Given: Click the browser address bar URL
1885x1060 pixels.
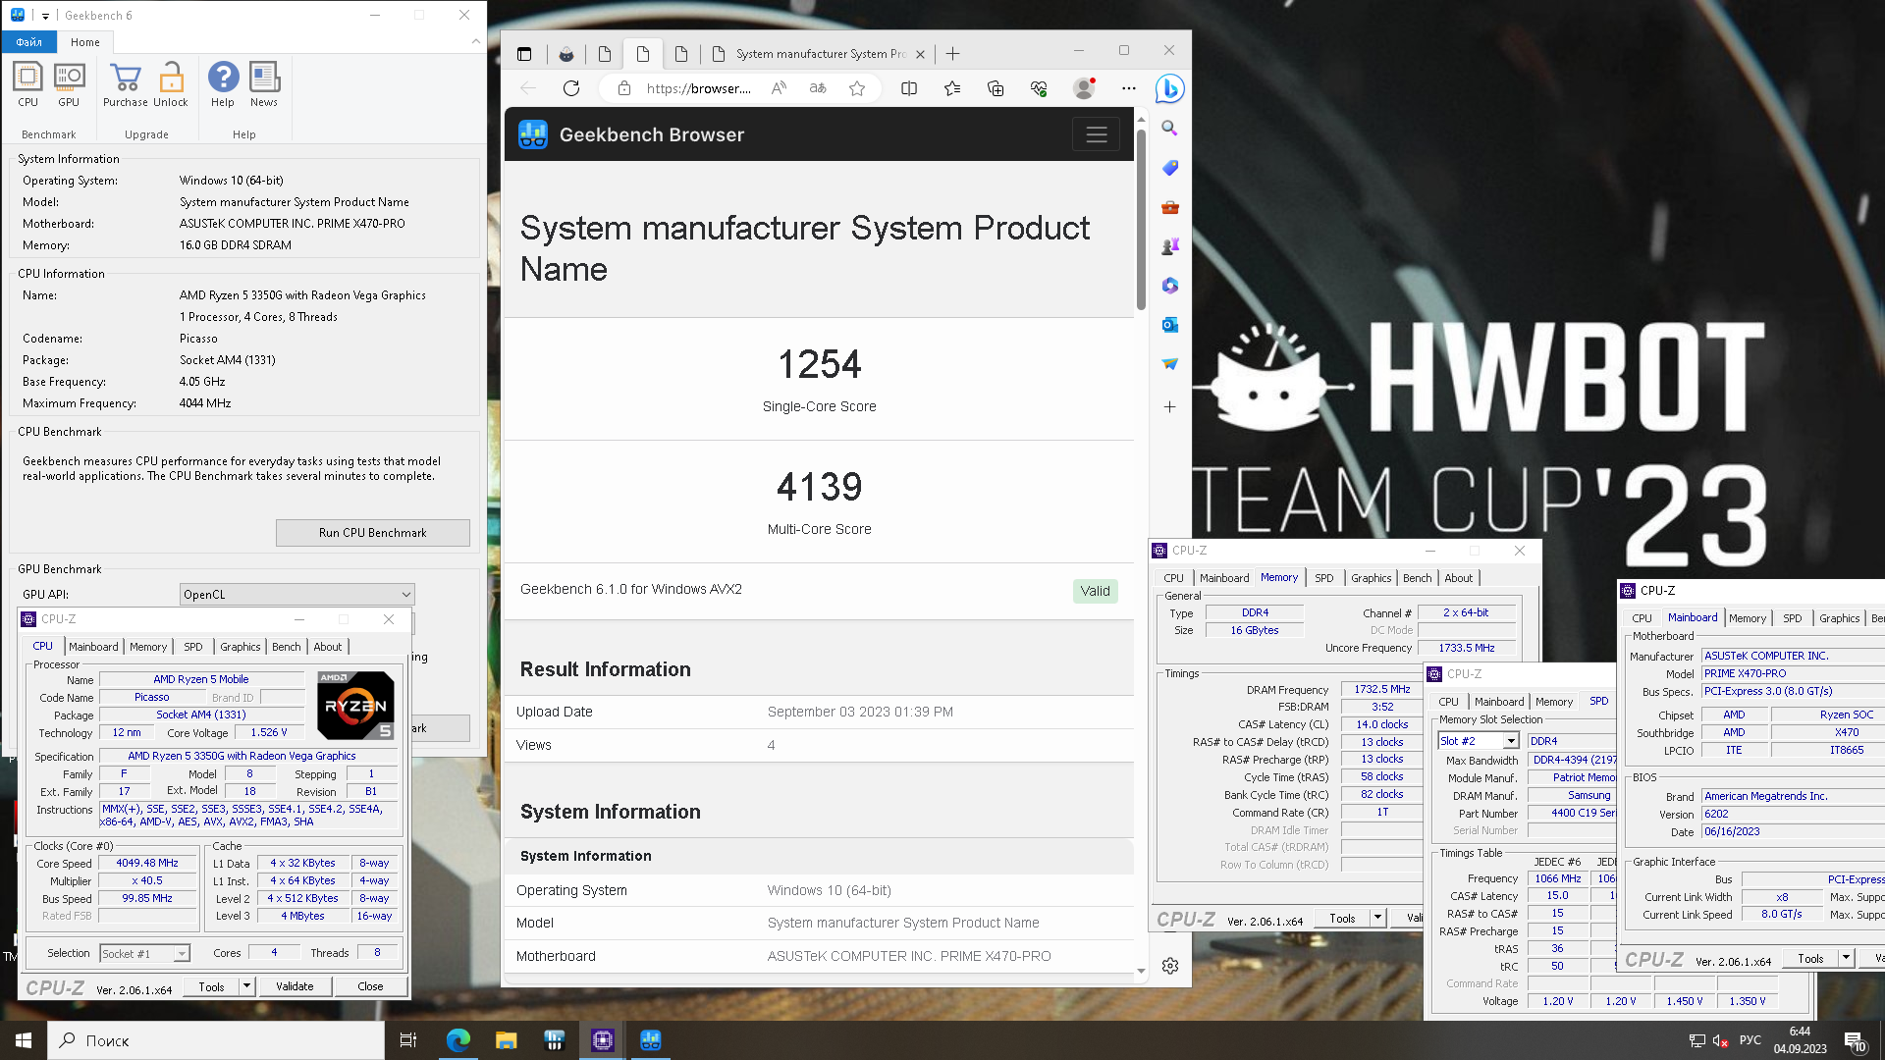Looking at the screenshot, I should tap(699, 88).
